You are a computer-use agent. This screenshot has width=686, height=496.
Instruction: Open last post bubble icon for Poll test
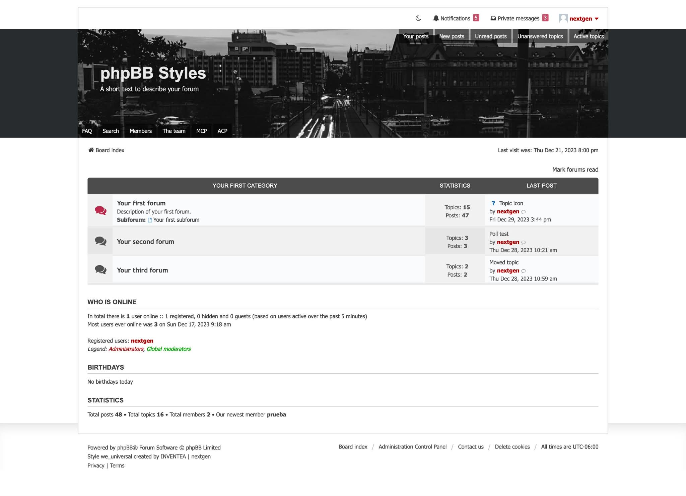[x=524, y=242]
